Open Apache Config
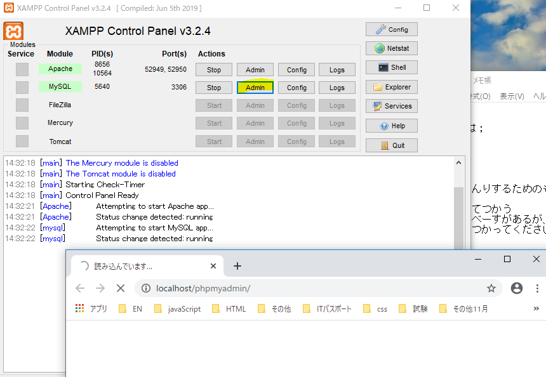The image size is (546, 377). pos(296,70)
